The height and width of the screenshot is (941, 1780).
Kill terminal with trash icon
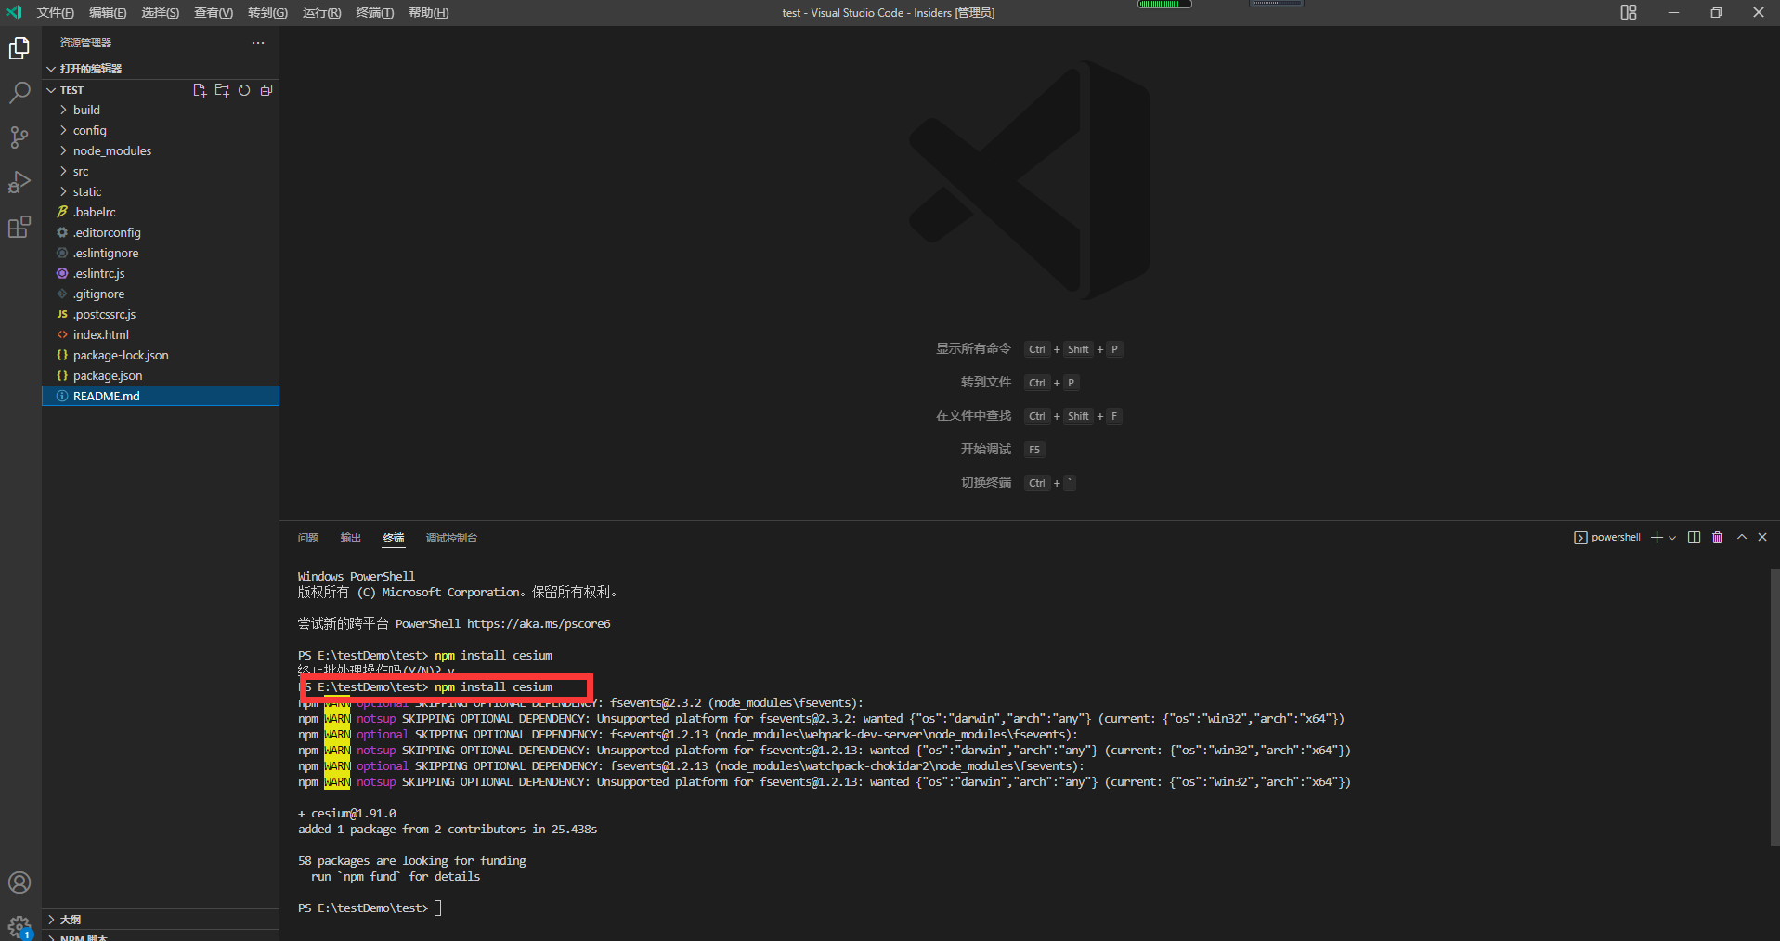[1717, 538]
